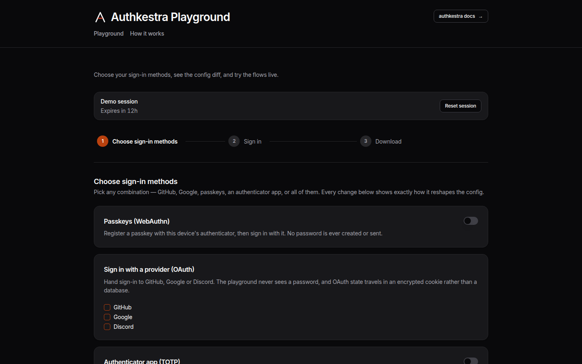Jump to step 2 Sign in
This screenshot has width=582, height=364.
tap(245, 141)
